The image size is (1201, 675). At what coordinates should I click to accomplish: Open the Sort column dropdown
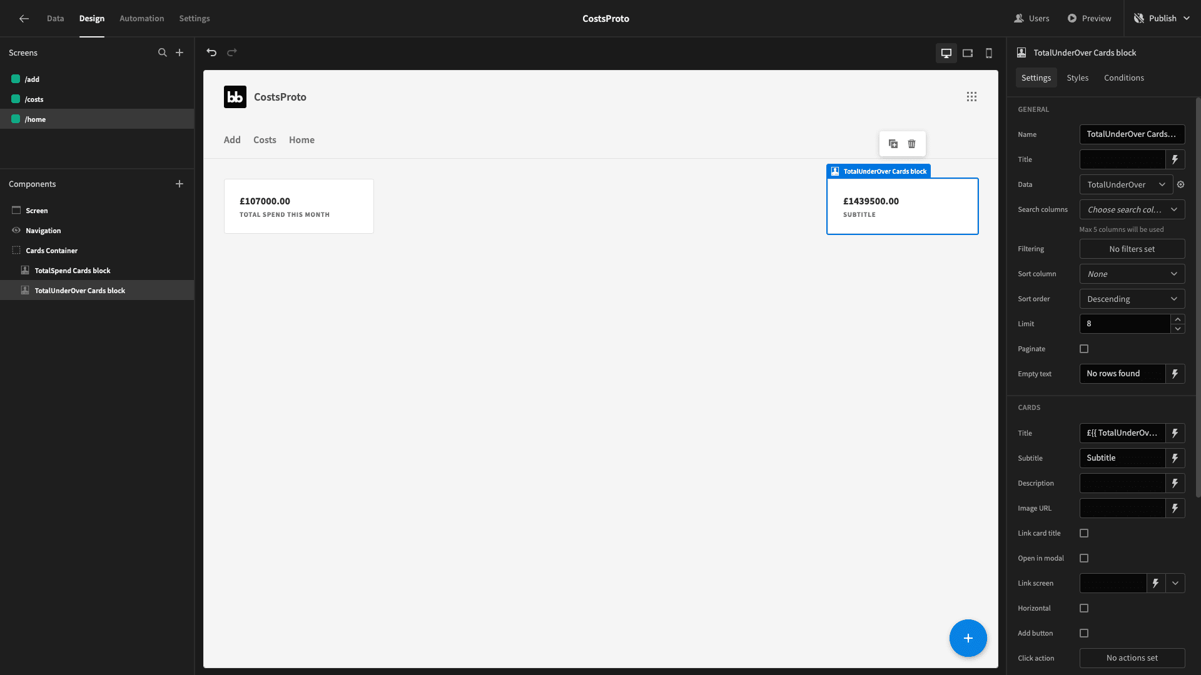[x=1132, y=274]
